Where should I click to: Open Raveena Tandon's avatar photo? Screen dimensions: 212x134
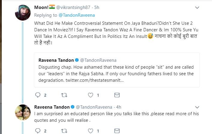tap(23, 112)
